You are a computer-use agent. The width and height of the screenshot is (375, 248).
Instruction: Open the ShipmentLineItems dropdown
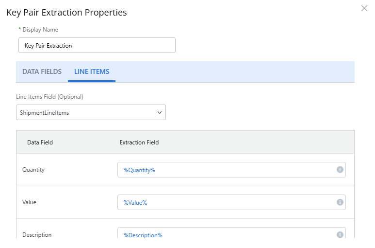91,112
